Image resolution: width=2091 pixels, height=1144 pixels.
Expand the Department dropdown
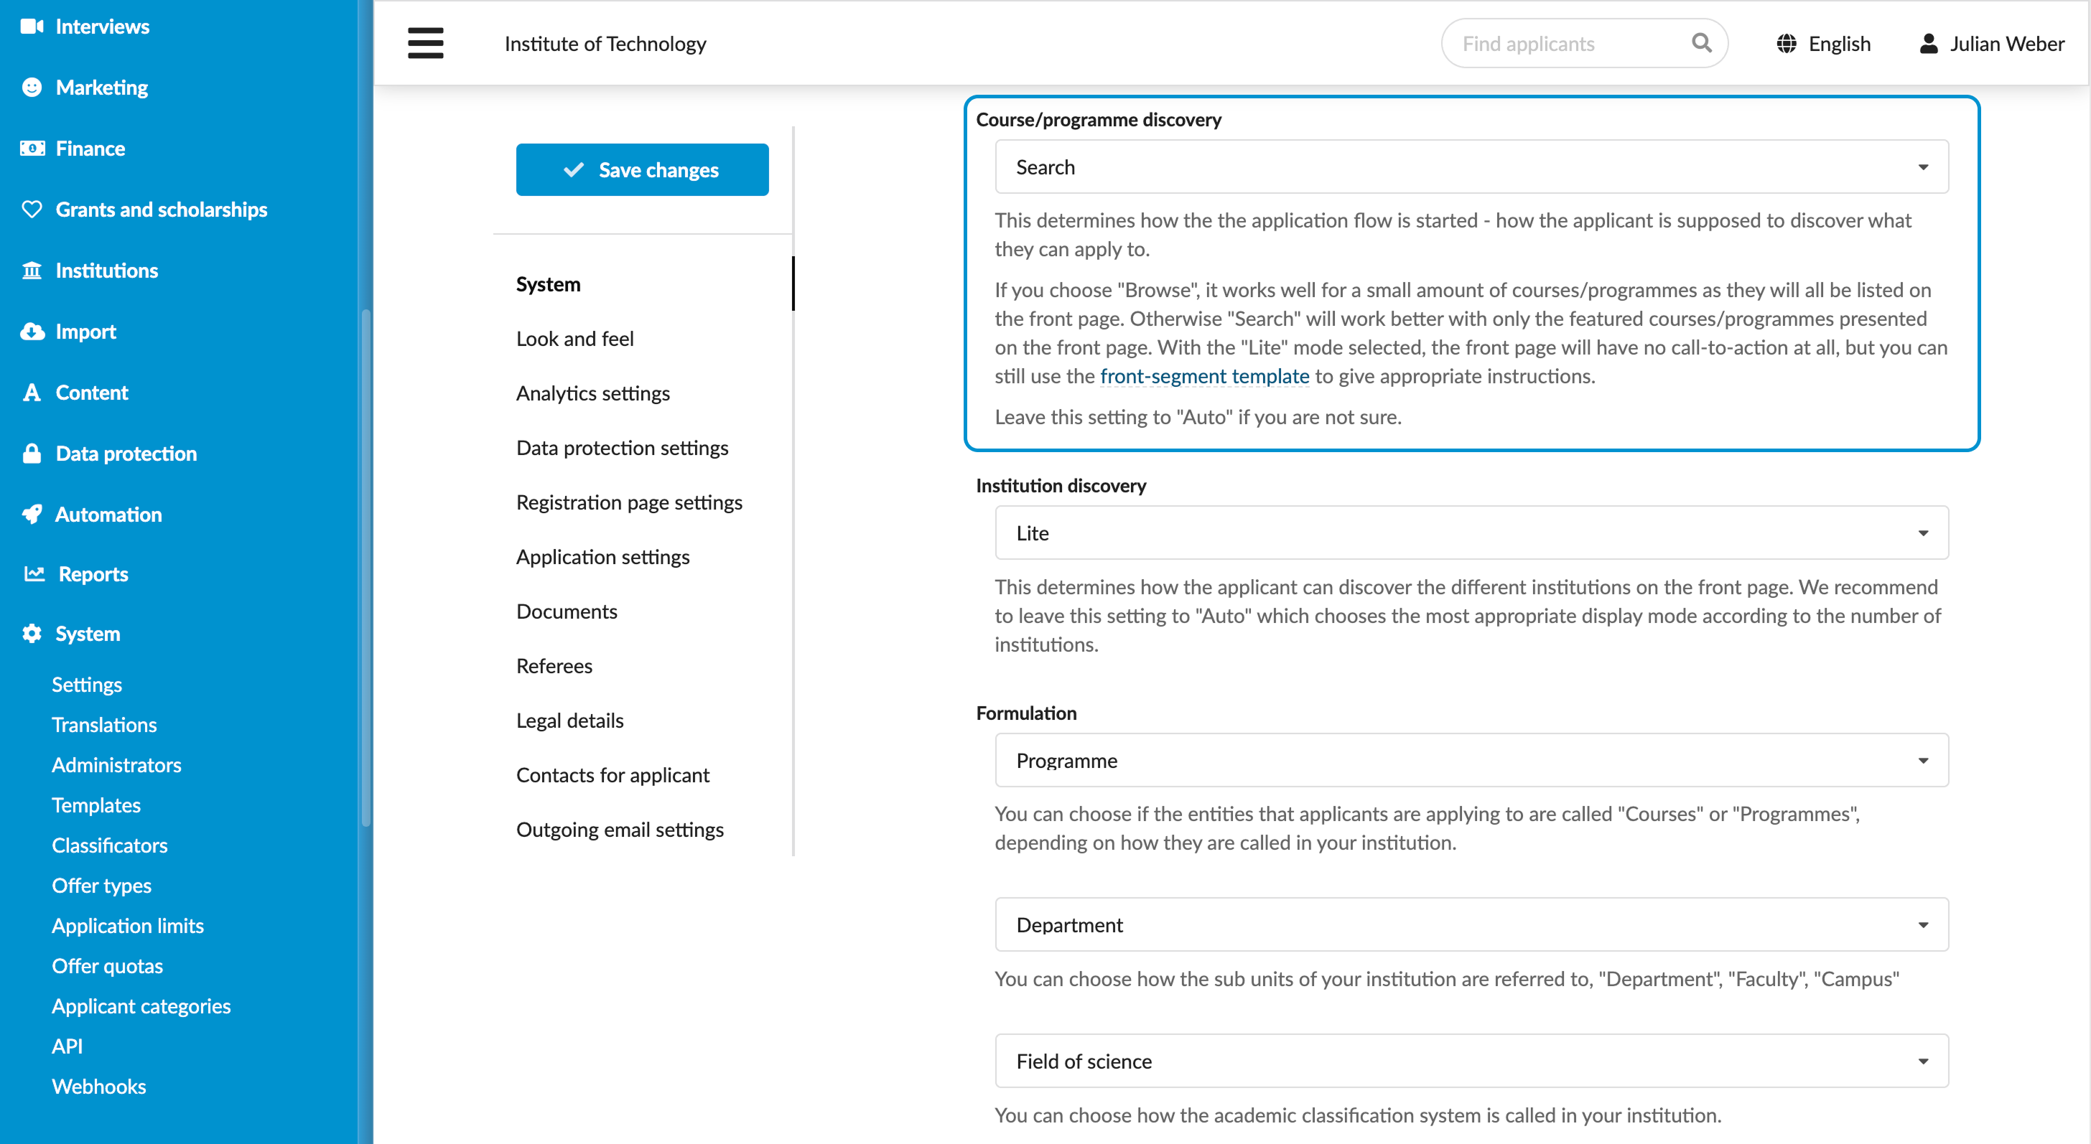coord(1471,924)
